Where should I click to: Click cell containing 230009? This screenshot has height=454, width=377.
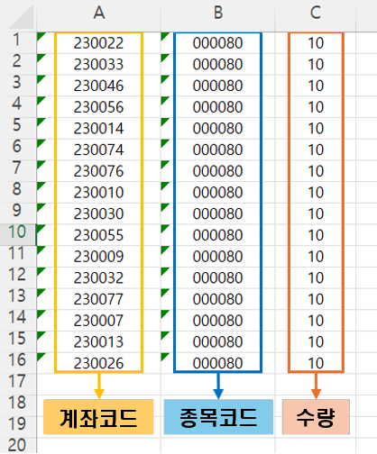click(x=98, y=256)
